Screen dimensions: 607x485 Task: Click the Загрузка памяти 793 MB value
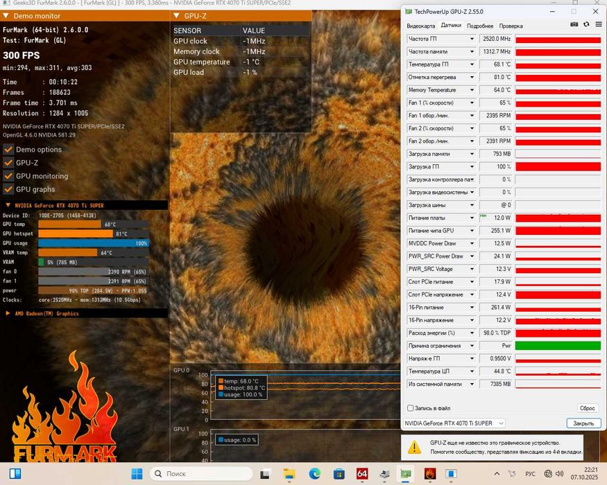496,154
